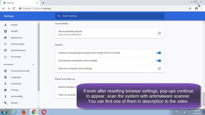Click the Privacy shield icon
Image resolution: width=205 pixels, height=115 pixels.
(x=5, y=71)
